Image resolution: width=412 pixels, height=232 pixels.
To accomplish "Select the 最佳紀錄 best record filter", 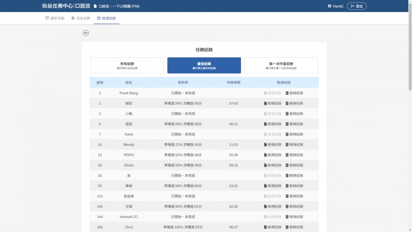I will (x=204, y=66).
